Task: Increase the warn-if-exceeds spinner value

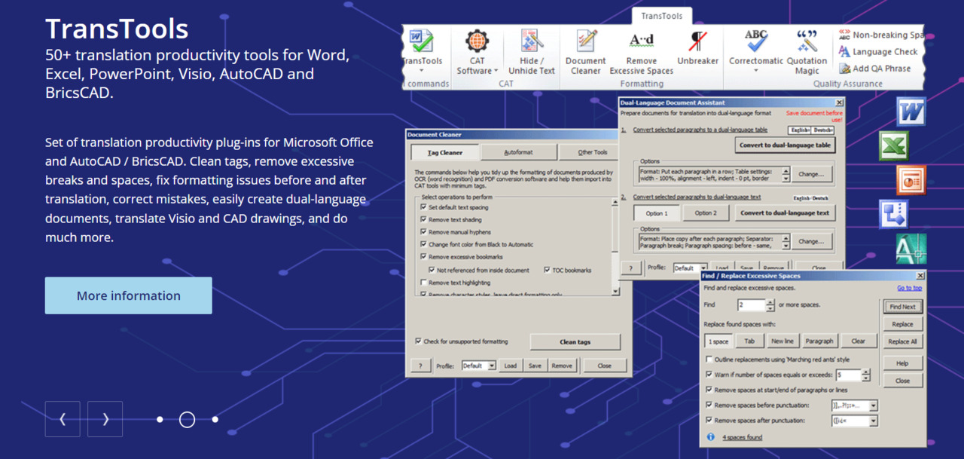Action: (865, 372)
